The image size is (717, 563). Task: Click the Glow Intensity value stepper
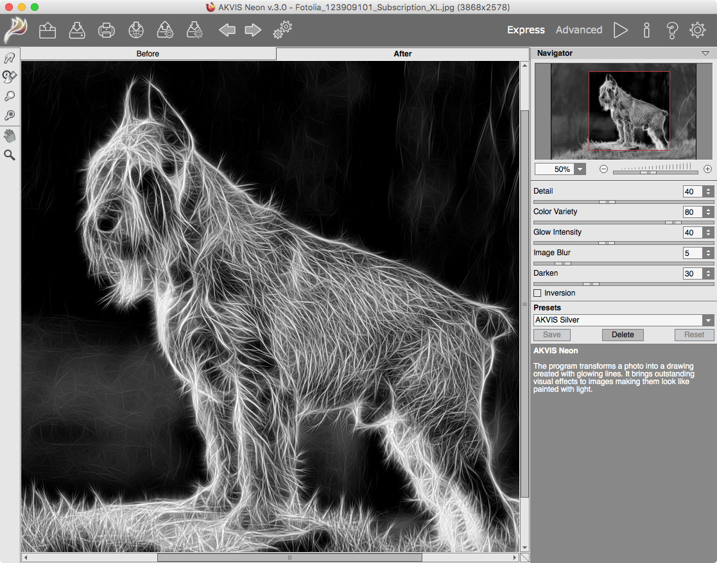tap(708, 233)
